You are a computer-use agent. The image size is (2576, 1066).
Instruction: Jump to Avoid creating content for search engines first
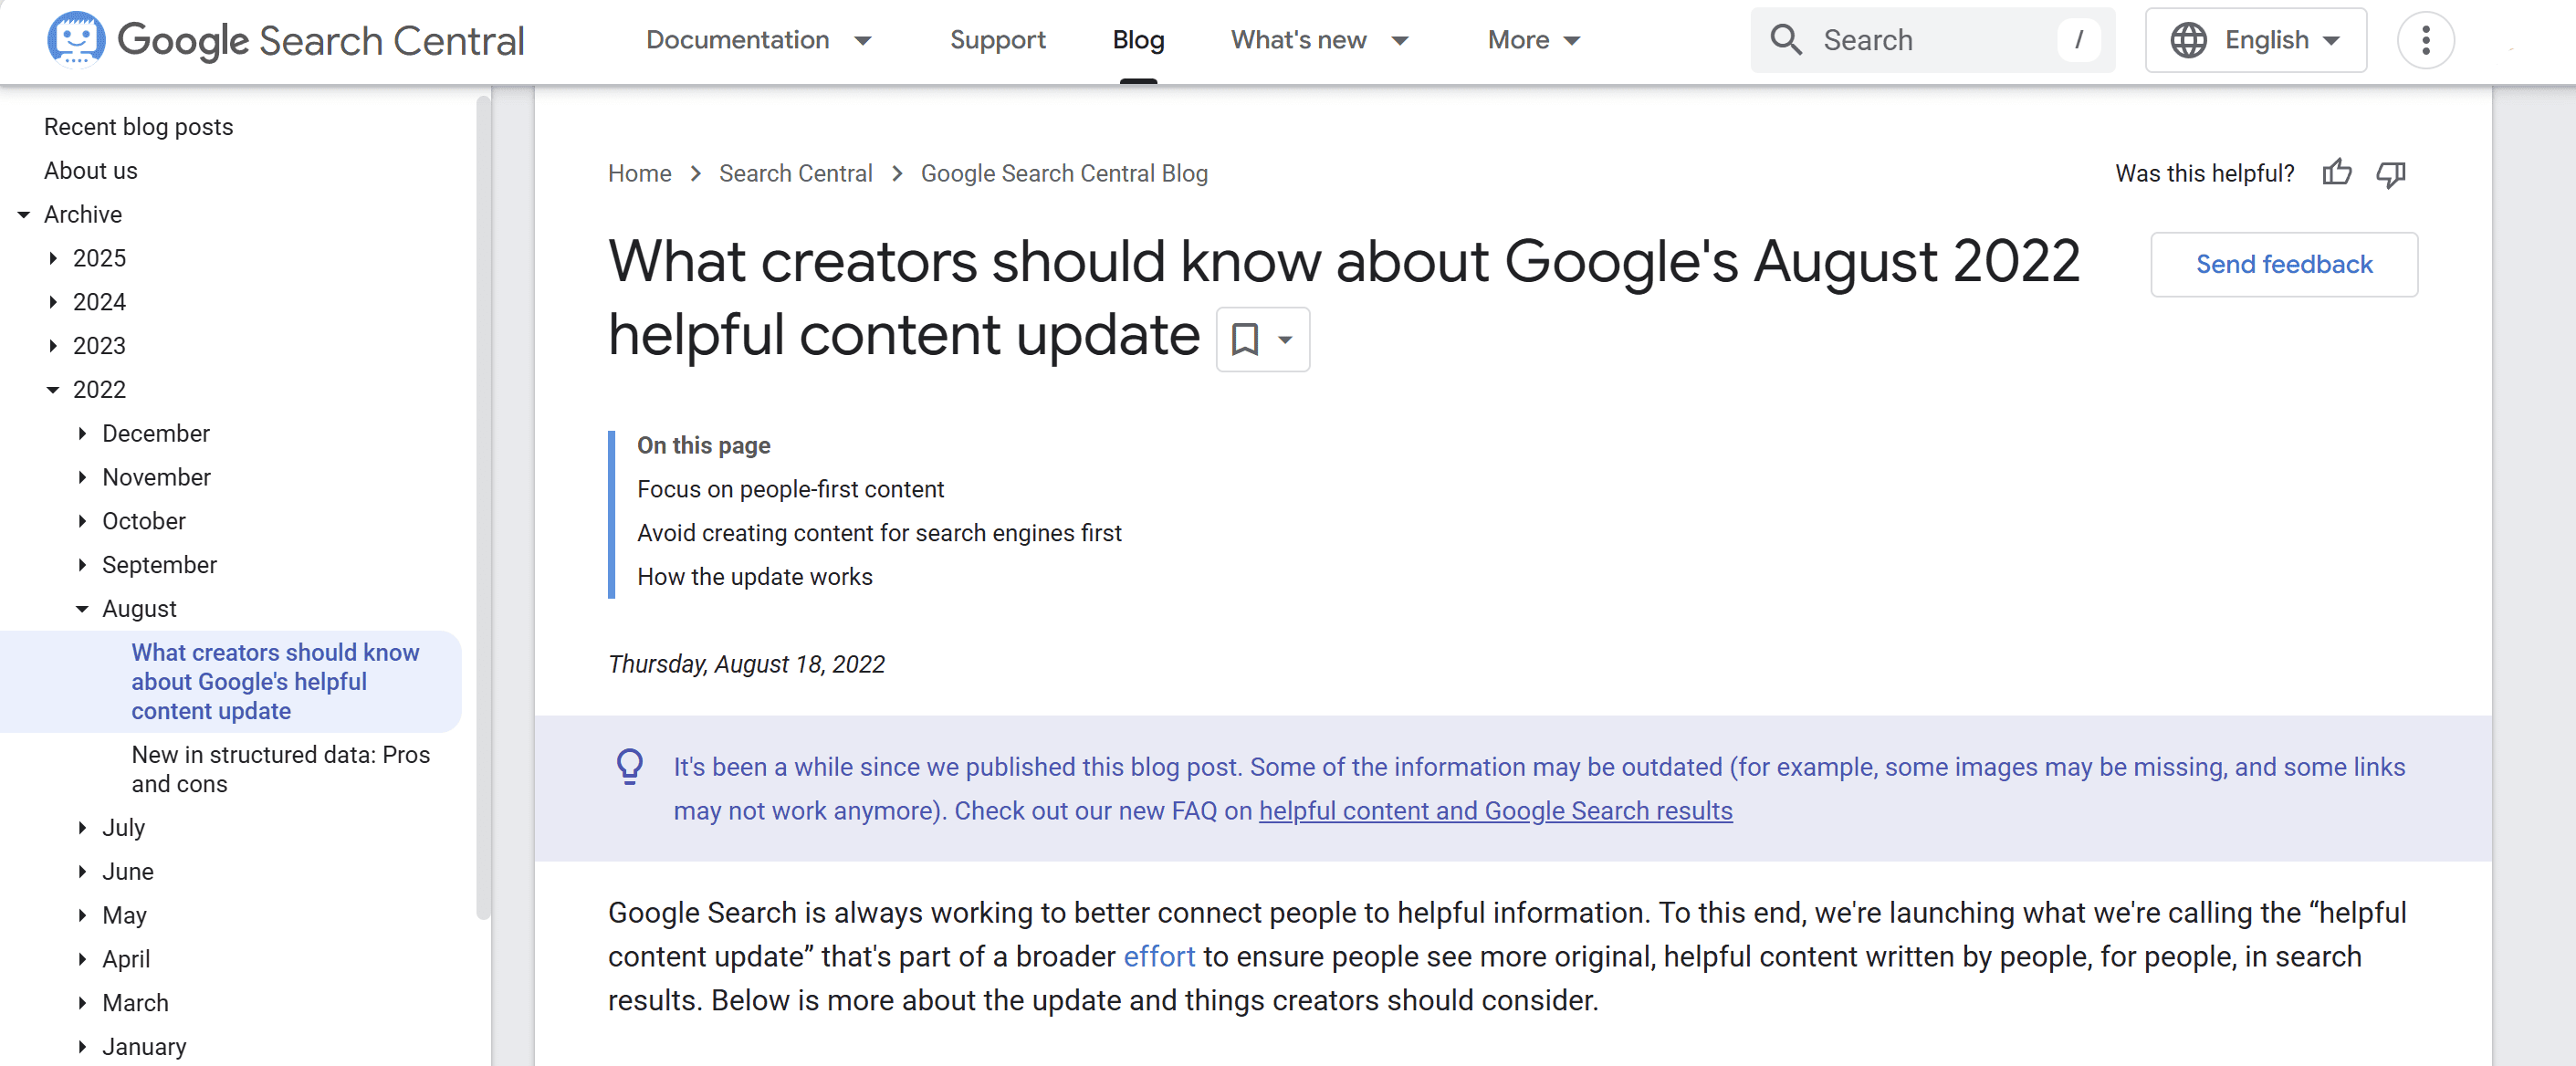879,533
